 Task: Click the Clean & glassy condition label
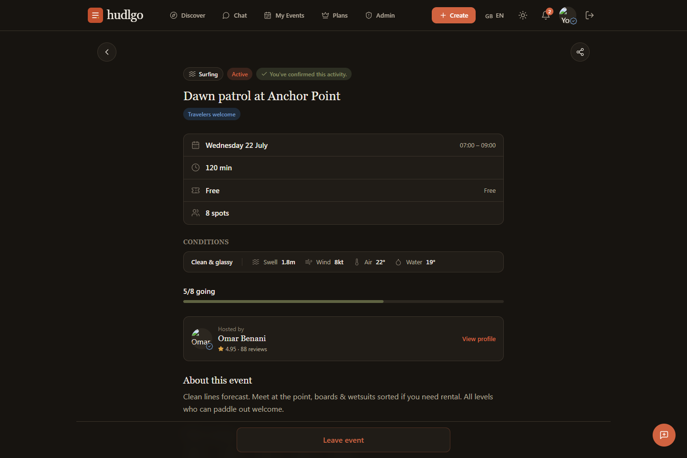tap(212, 262)
